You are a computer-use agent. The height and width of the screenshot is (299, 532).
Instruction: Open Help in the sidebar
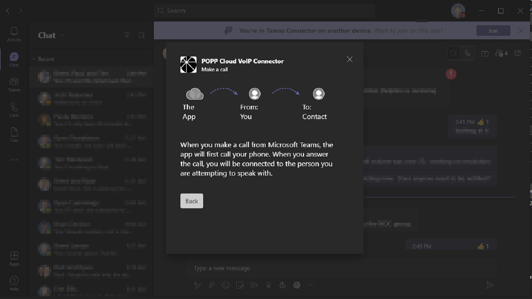tap(14, 283)
